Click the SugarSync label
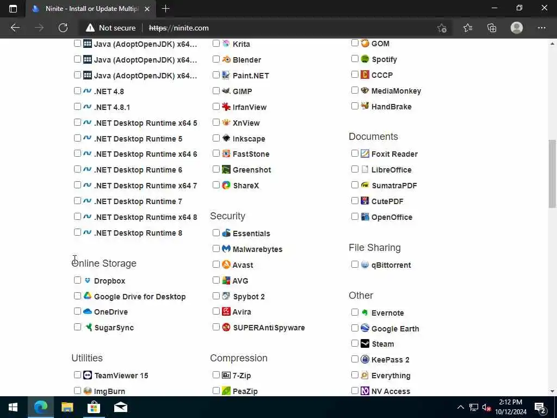The image size is (557, 418). coord(114,328)
